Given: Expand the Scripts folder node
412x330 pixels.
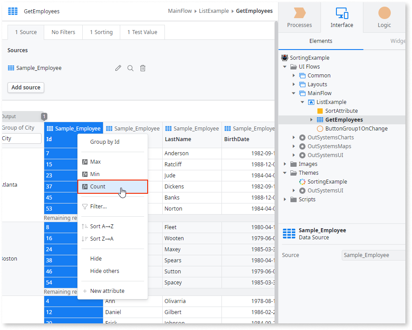Looking at the screenshot, I should (285, 199).
